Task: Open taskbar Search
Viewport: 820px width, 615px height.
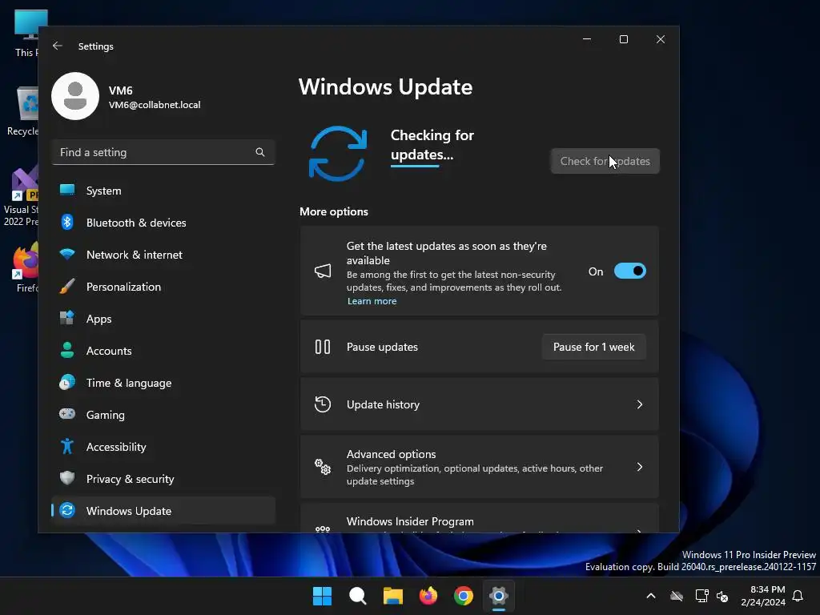Action: (x=358, y=596)
